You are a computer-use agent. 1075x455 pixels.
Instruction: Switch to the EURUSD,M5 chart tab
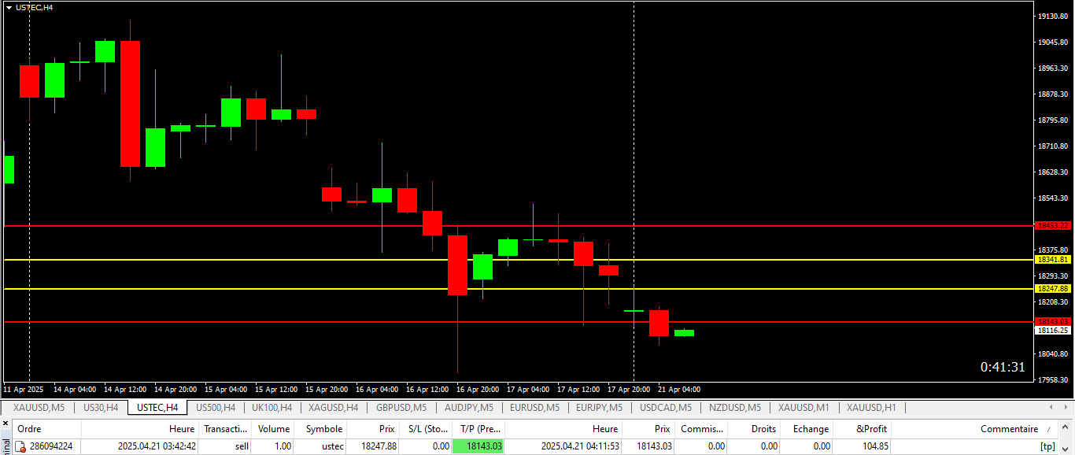pos(534,408)
